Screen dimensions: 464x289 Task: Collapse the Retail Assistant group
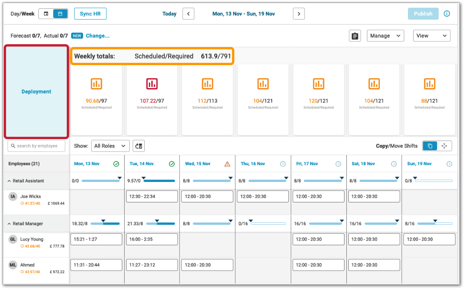click(x=9, y=181)
